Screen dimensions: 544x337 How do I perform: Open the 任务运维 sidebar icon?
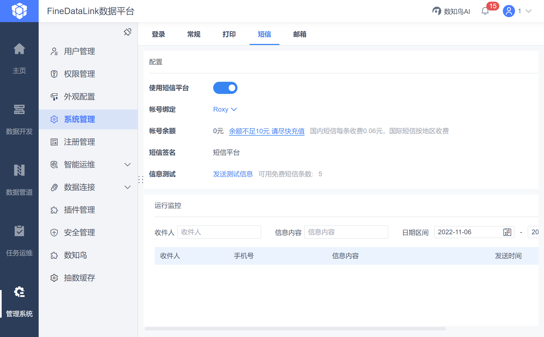click(x=19, y=231)
